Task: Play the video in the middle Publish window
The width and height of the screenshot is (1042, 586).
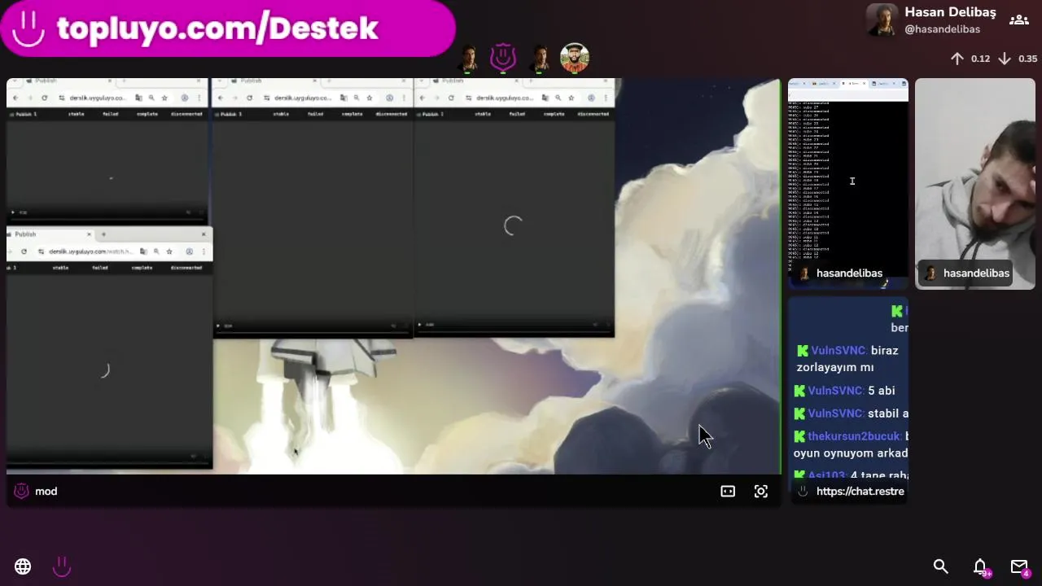Action: click(218, 326)
